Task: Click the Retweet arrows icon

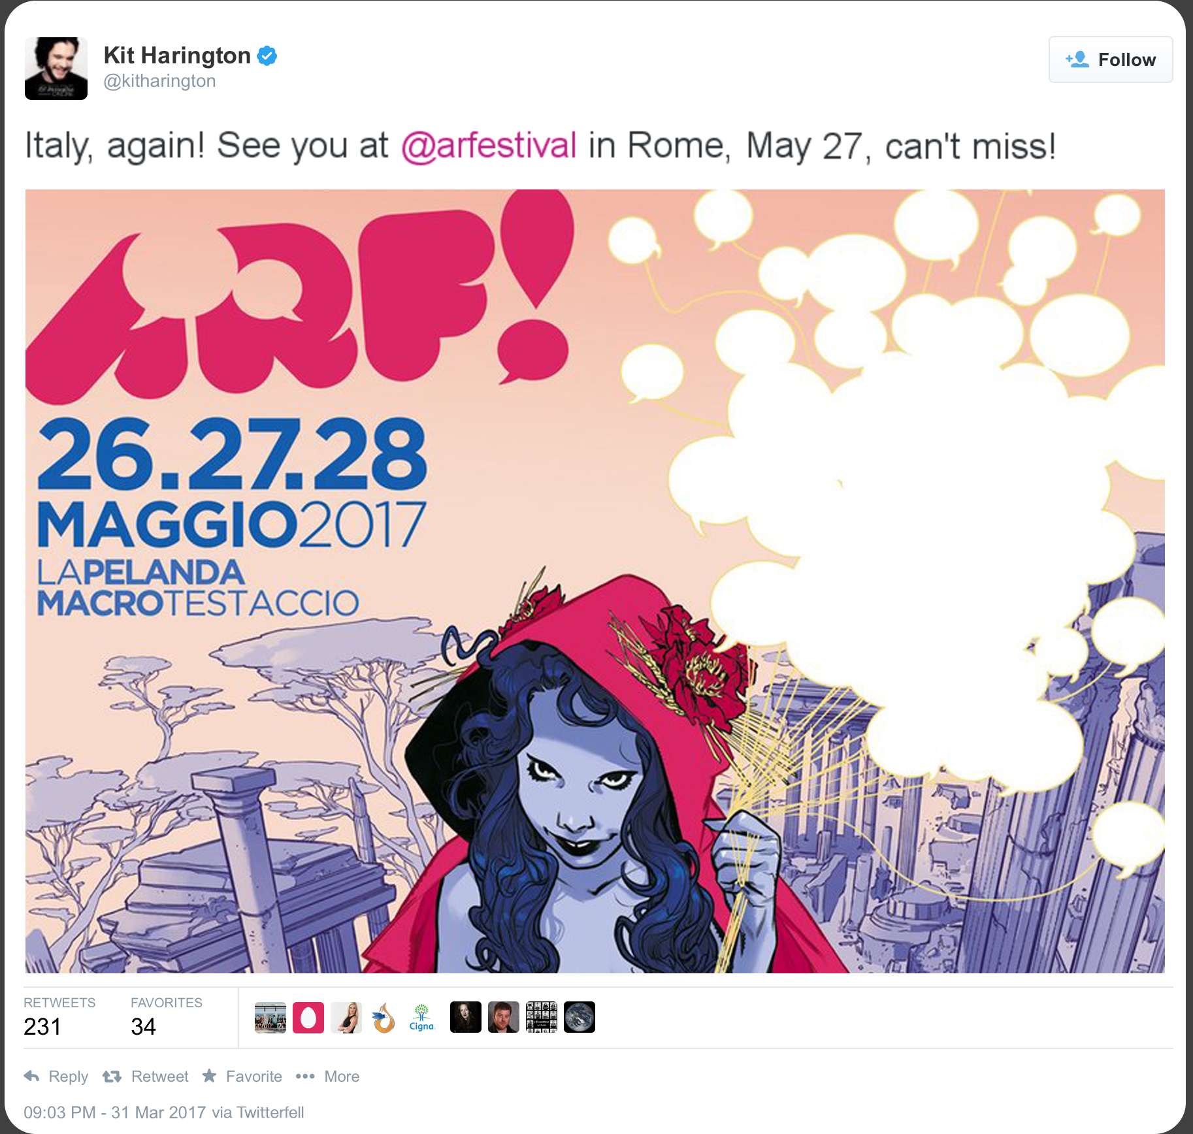Action: (112, 1076)
